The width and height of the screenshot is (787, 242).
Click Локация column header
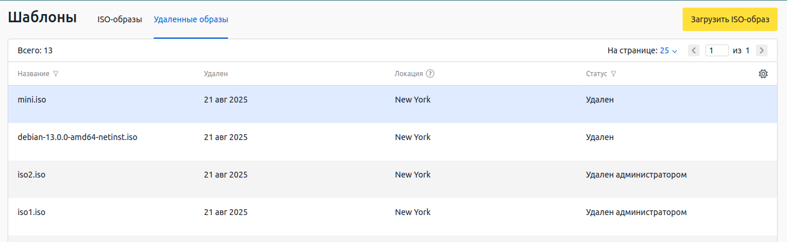point(409,74)
